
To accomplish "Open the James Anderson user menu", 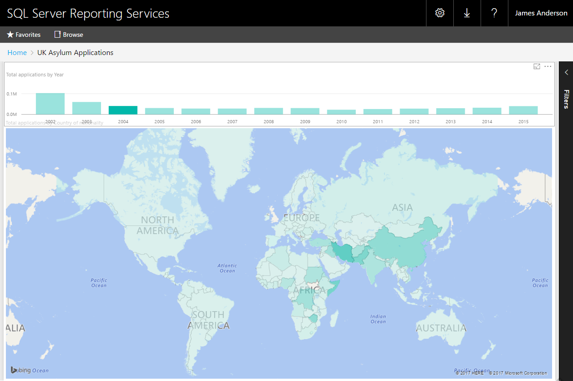I will pos(541,13).
